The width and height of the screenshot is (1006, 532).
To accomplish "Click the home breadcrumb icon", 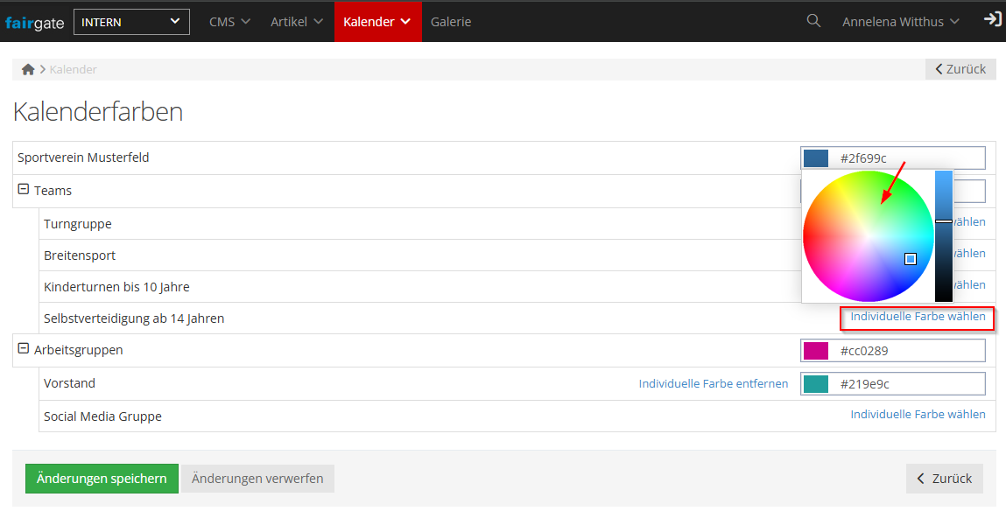I will tap(28, 69).
